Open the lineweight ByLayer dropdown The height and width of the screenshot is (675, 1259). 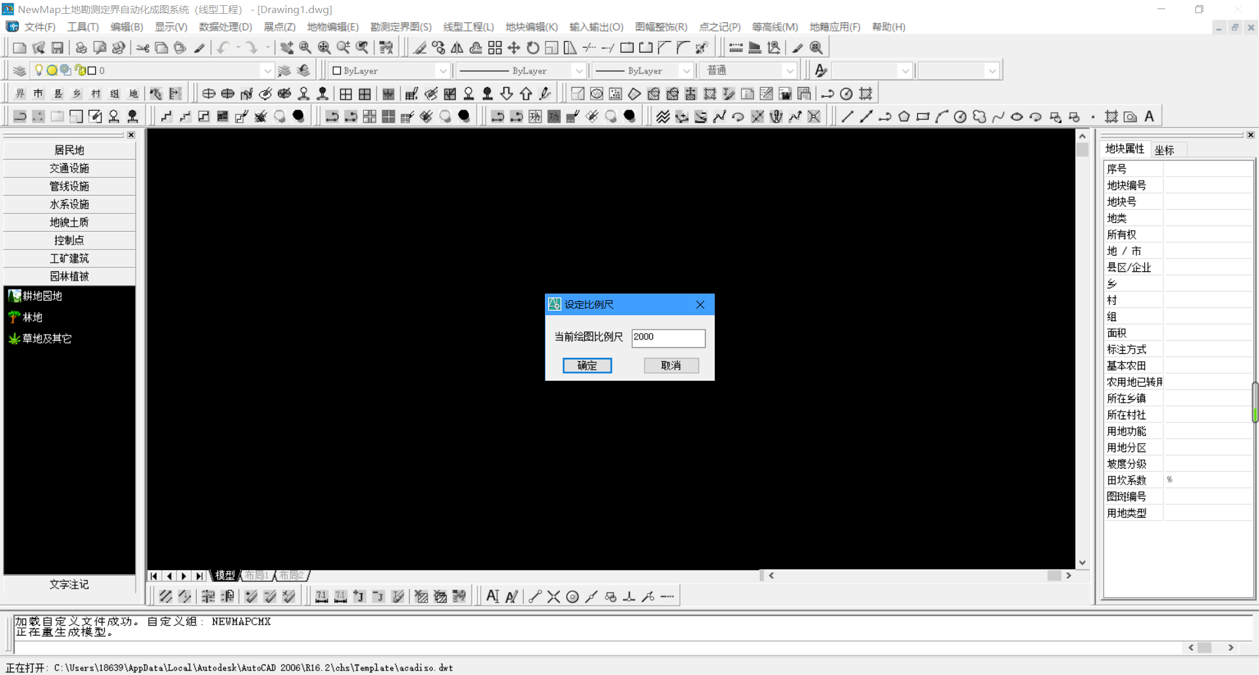(x=687, y=71)
